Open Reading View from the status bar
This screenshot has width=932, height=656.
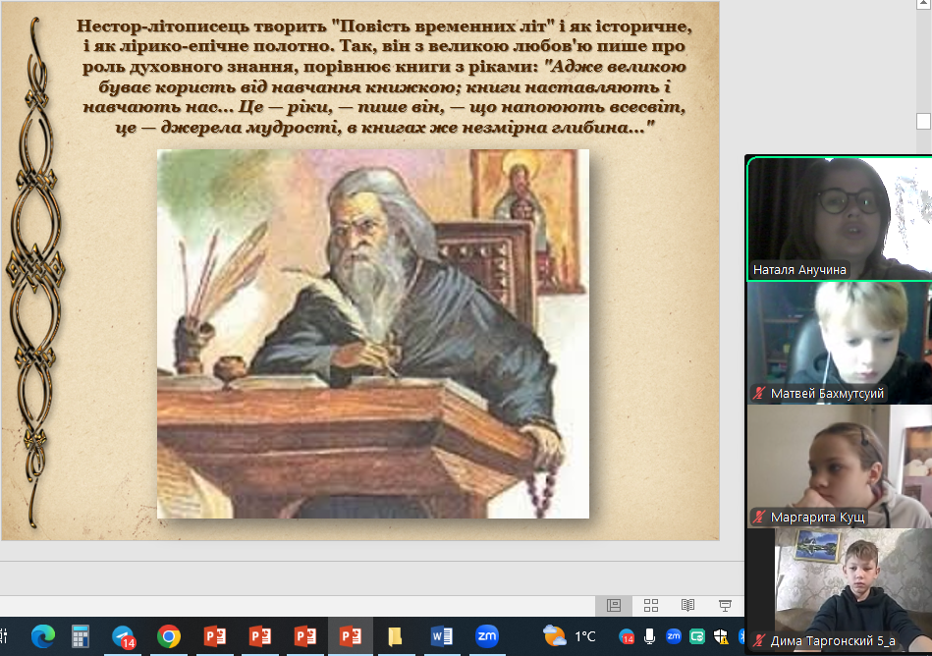687,606
